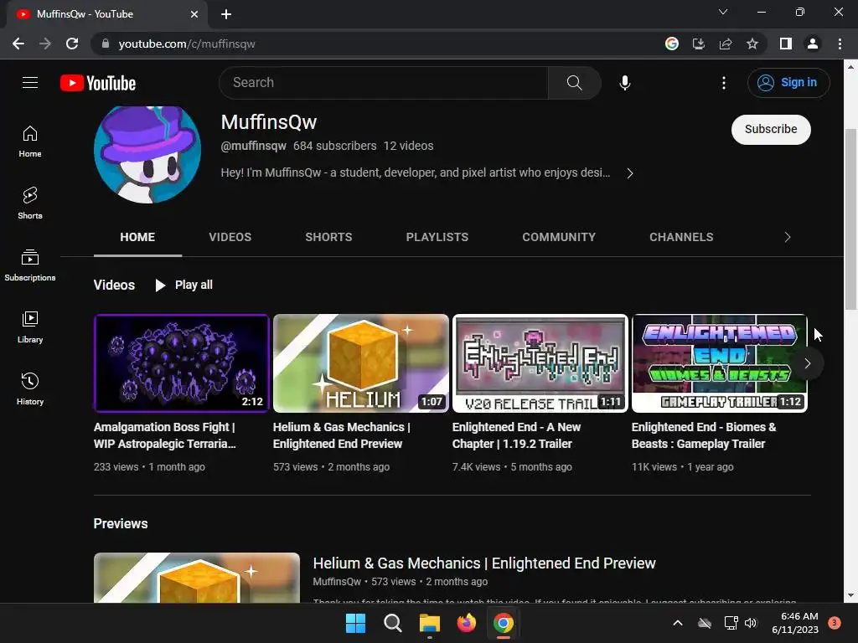
Task: Click MuffinsQw channel avatar
Action: (147, 154)
